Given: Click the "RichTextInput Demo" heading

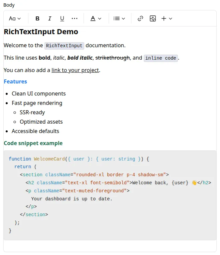Looking at the screenshot, I should 41,32.
